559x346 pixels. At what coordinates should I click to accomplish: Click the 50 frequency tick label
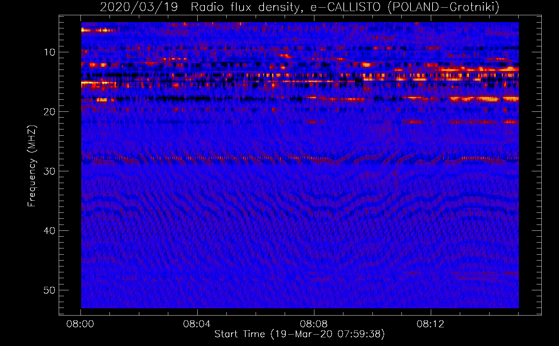pos(50,290)
